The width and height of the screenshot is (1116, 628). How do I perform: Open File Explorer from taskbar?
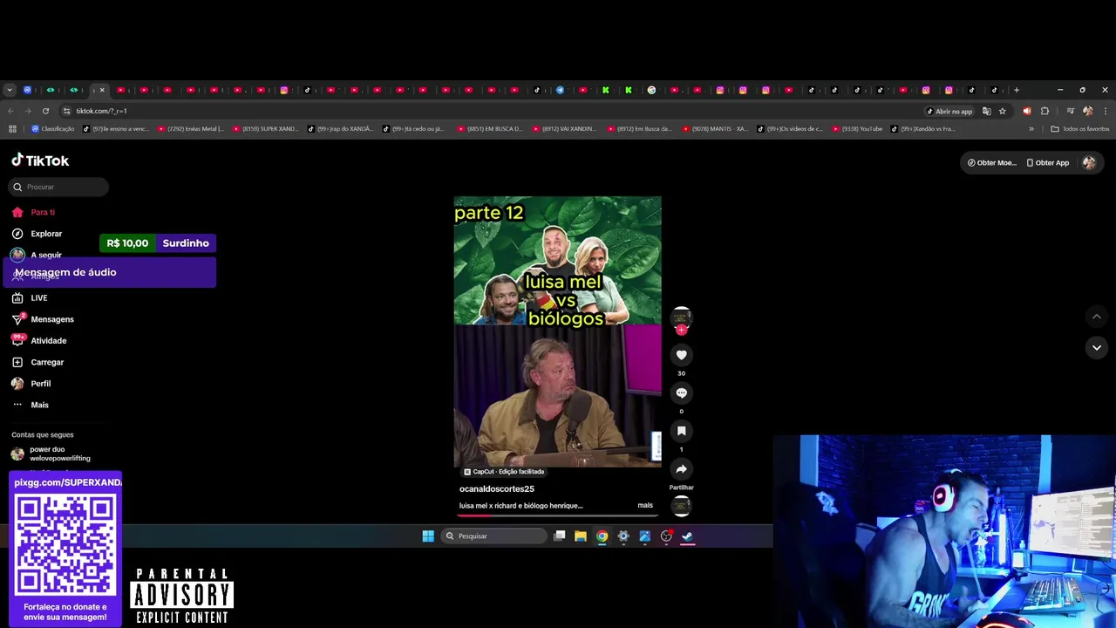coord(581,536)
